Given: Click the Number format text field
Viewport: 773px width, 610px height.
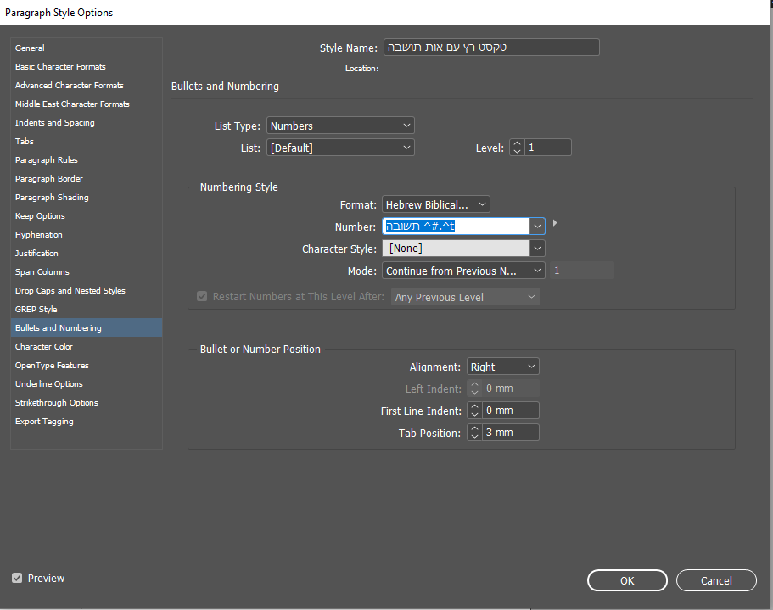Looking at the screenshot, I should pos(456,227).
